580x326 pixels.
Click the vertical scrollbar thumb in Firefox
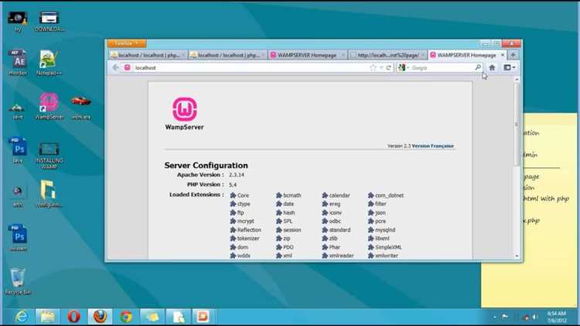(x=517, y=124)
